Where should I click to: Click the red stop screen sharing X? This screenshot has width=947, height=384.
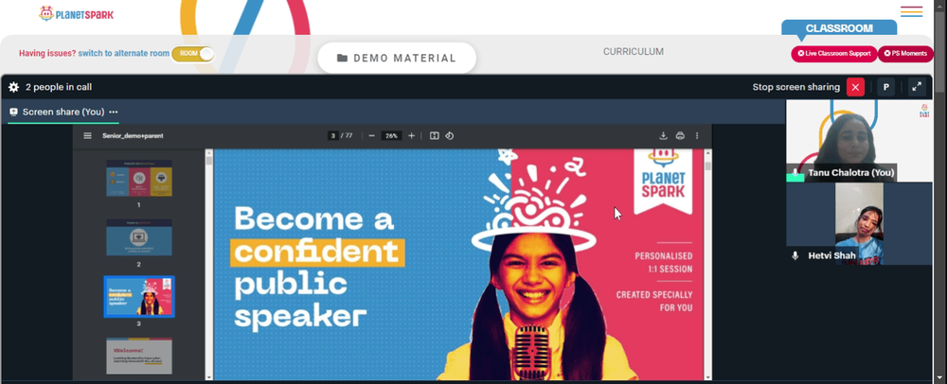855,87
